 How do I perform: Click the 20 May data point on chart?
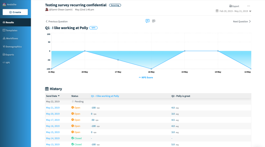pyautogui.click(x=85, y=51)
